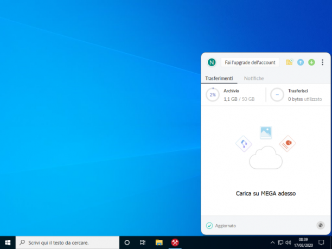Click the audio headphones file illustration
This screenshot has height=249, width=332.
244,144
